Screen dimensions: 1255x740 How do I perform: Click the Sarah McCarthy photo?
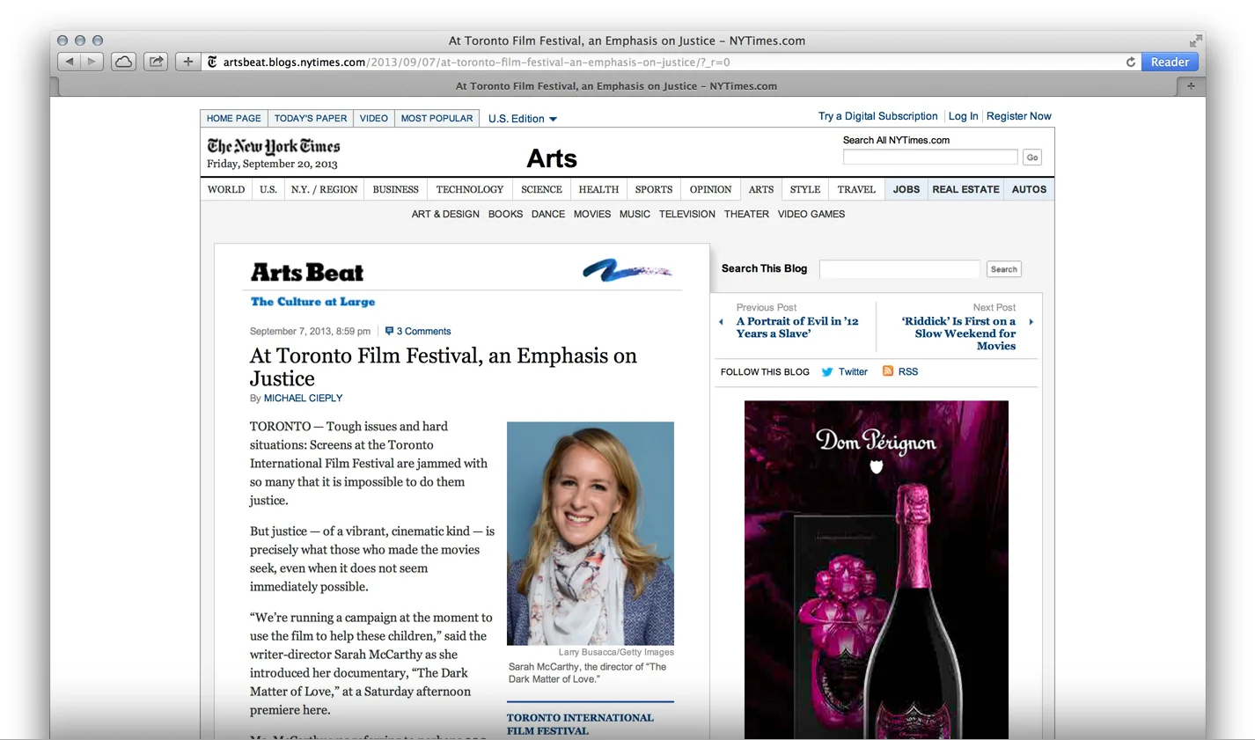coord(591,533)
